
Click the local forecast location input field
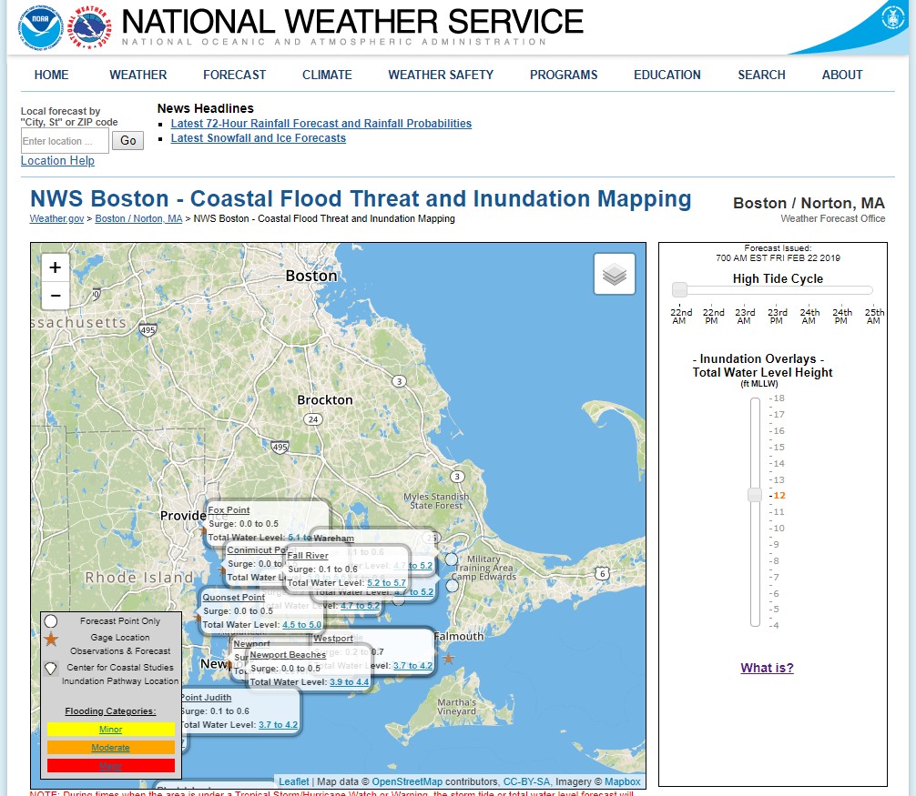pyautogui.click(x=64, y=141)
